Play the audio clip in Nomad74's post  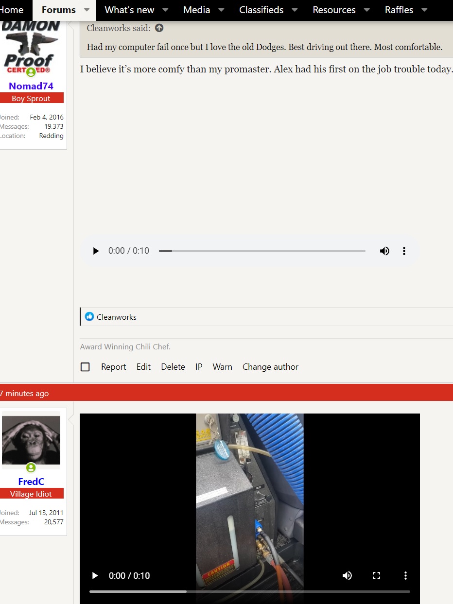96,251
